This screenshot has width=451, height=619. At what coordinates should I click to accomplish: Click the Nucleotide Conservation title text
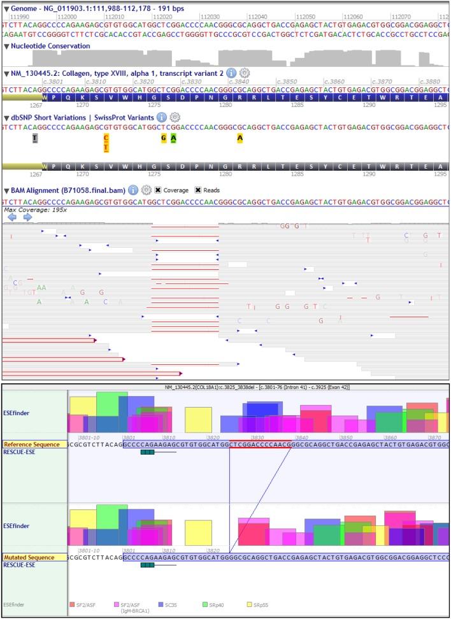[50, 46]
